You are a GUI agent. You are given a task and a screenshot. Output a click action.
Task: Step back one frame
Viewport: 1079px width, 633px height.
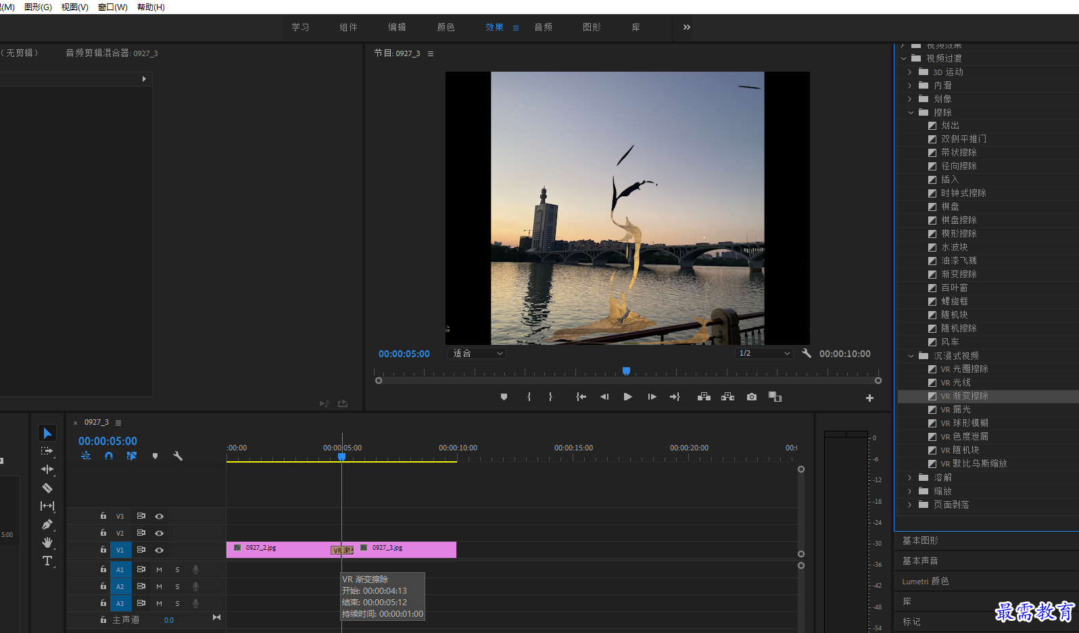604,397
